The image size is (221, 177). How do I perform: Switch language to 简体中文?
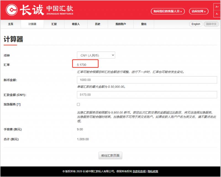point(211,24)
